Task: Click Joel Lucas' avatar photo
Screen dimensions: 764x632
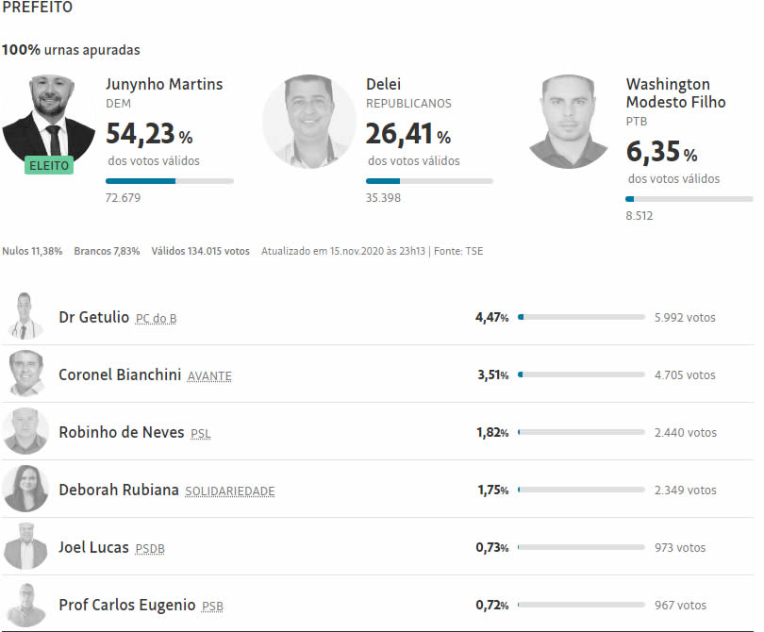Action: [25, 546]
